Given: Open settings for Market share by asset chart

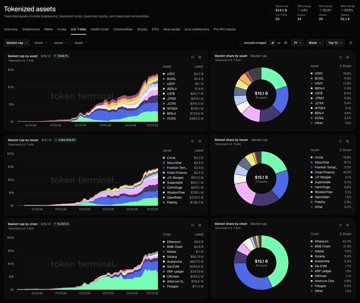Looking at the screenshot, I should [x=348, y=57].
